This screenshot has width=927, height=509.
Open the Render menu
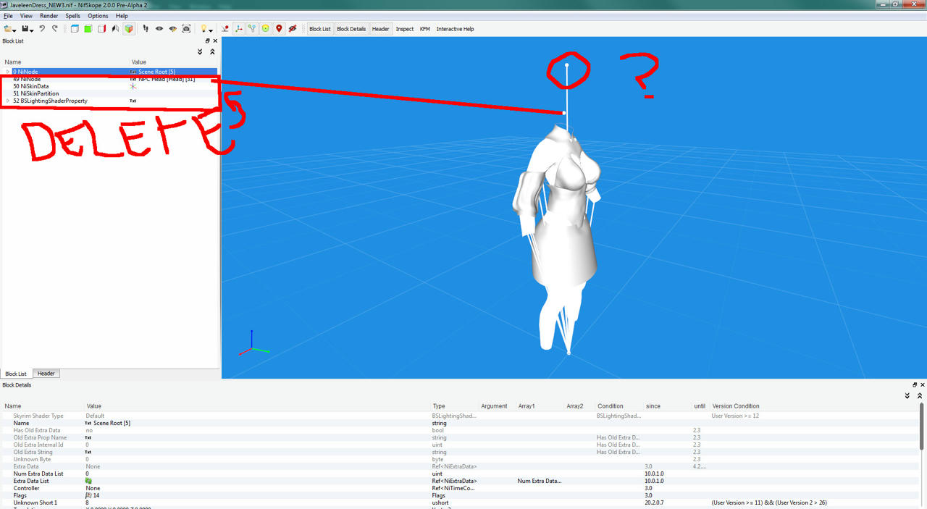pos(49,16)
